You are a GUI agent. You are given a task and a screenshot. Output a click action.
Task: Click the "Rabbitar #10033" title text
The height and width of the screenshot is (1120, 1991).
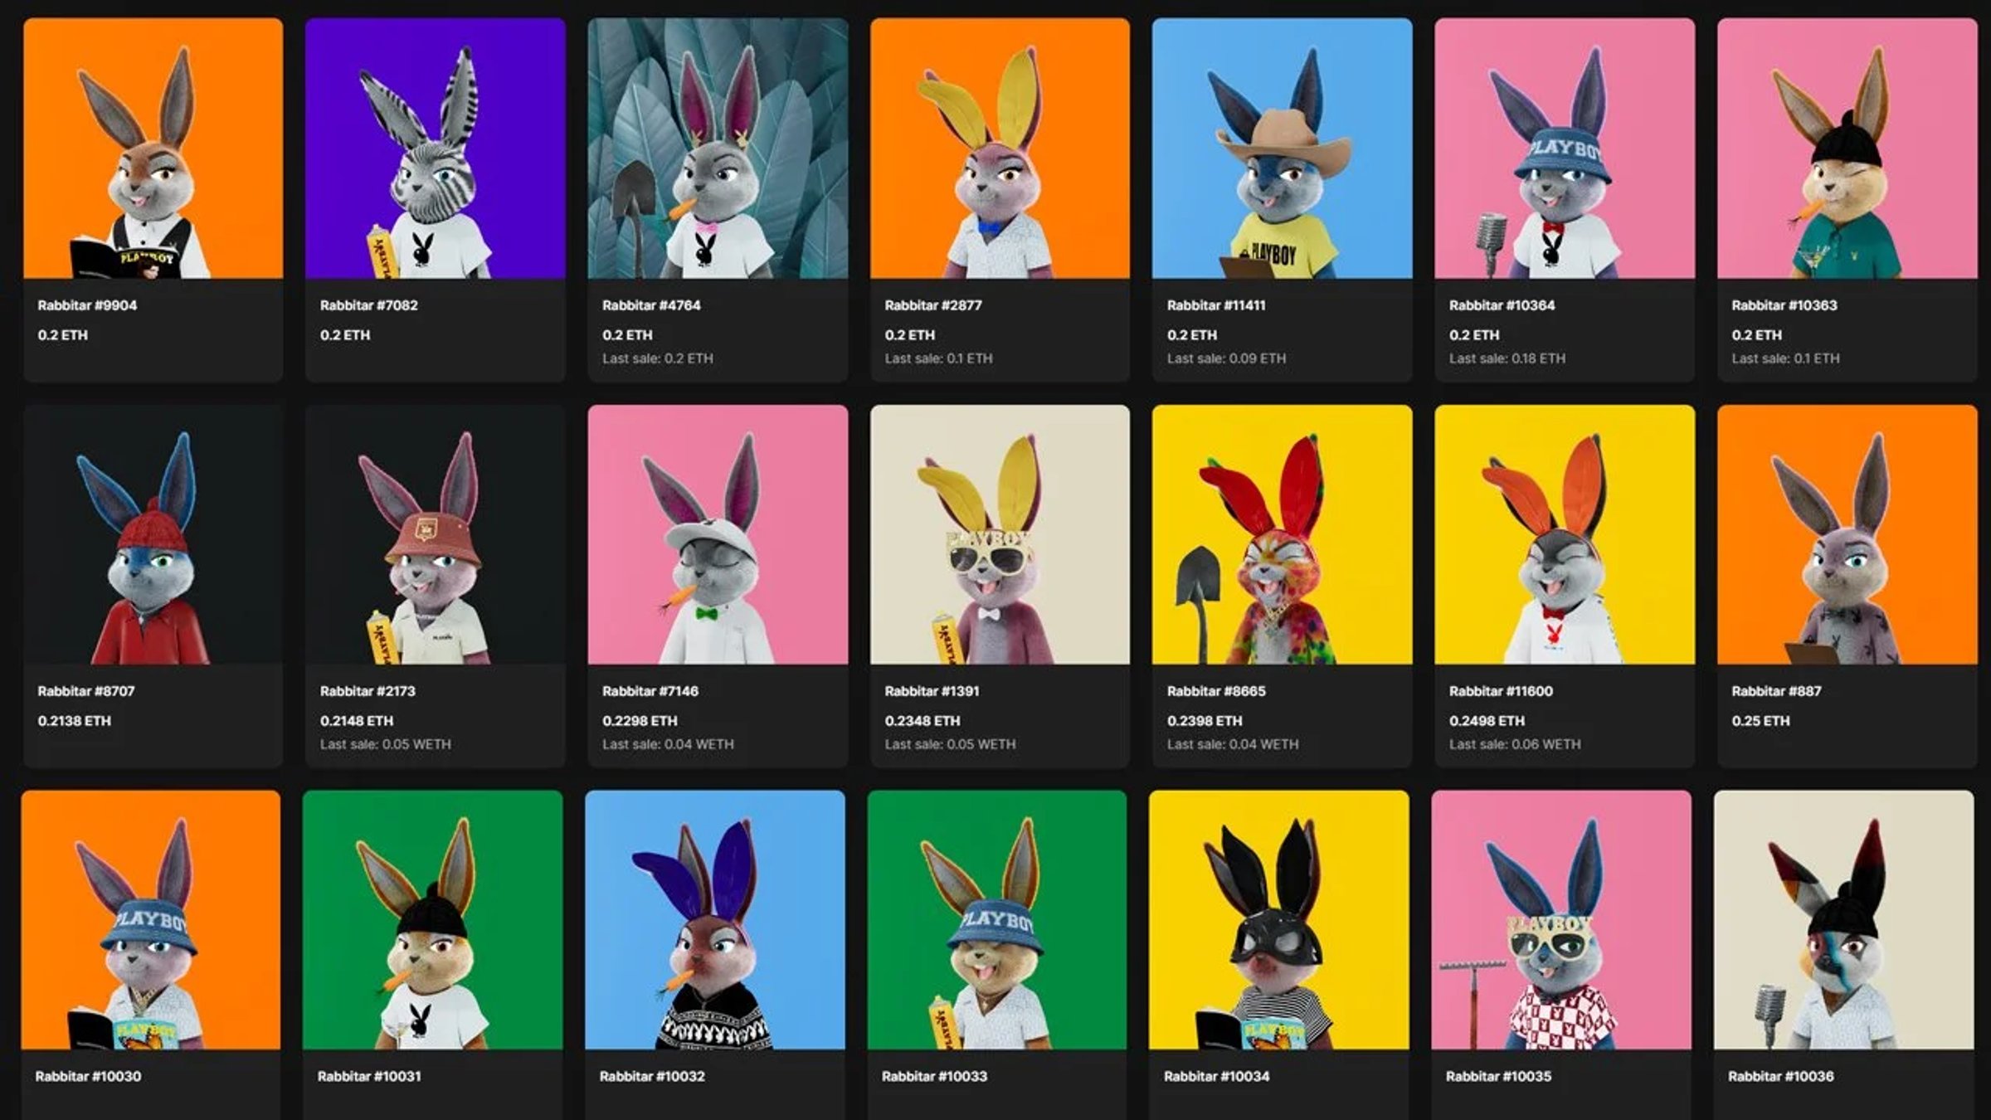coord(934,1076)
